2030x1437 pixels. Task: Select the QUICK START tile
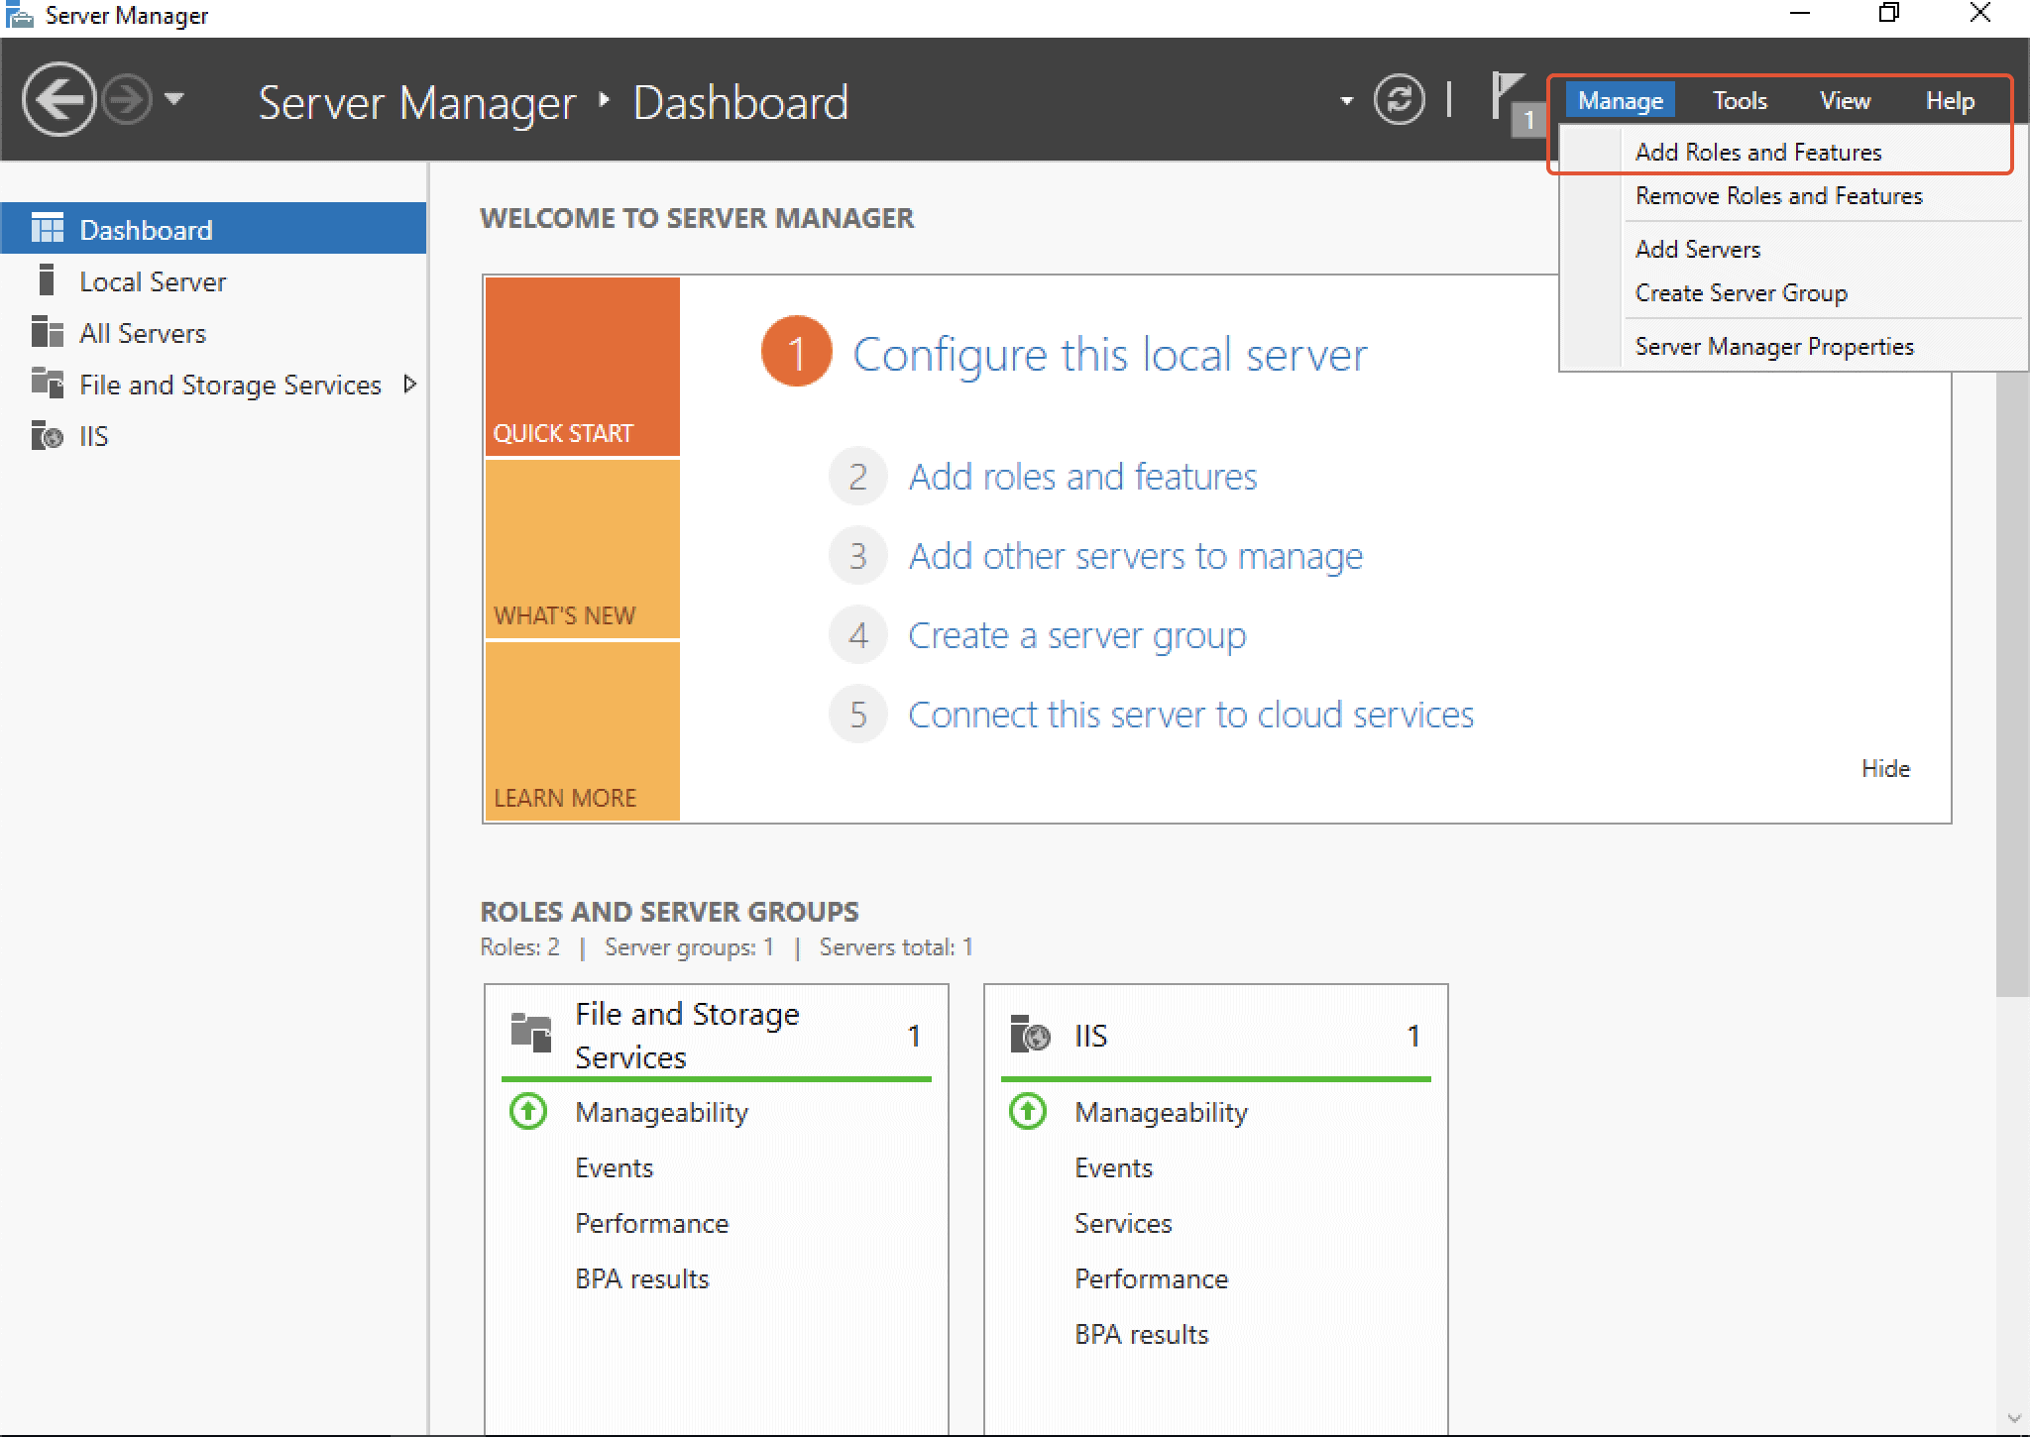click(582, 366)
